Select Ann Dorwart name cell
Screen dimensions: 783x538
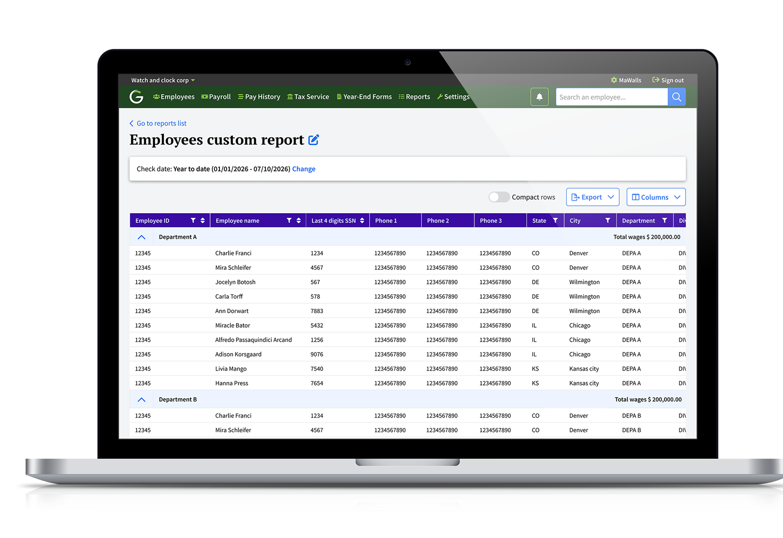click(x=232, y=311)
